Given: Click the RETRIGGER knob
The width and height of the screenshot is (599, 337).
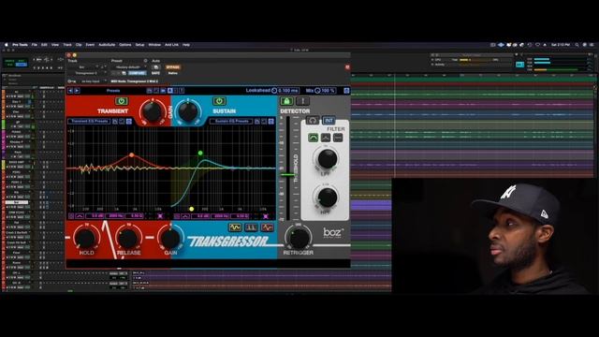Looking at the screenshot, I should (299, 238).
